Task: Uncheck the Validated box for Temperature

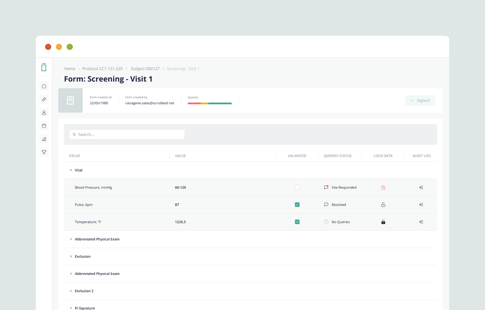Action: 297,222
